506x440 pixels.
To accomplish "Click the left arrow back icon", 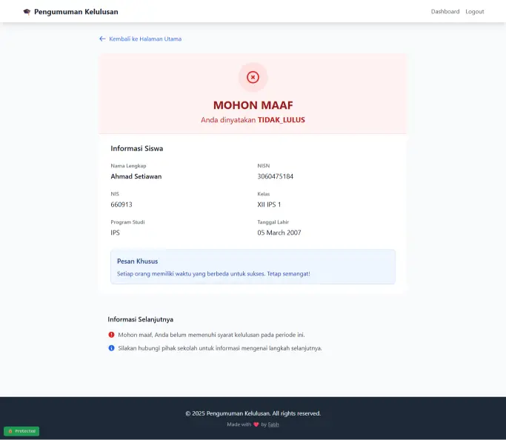I will pyautogui.click(x=102, y=39).
